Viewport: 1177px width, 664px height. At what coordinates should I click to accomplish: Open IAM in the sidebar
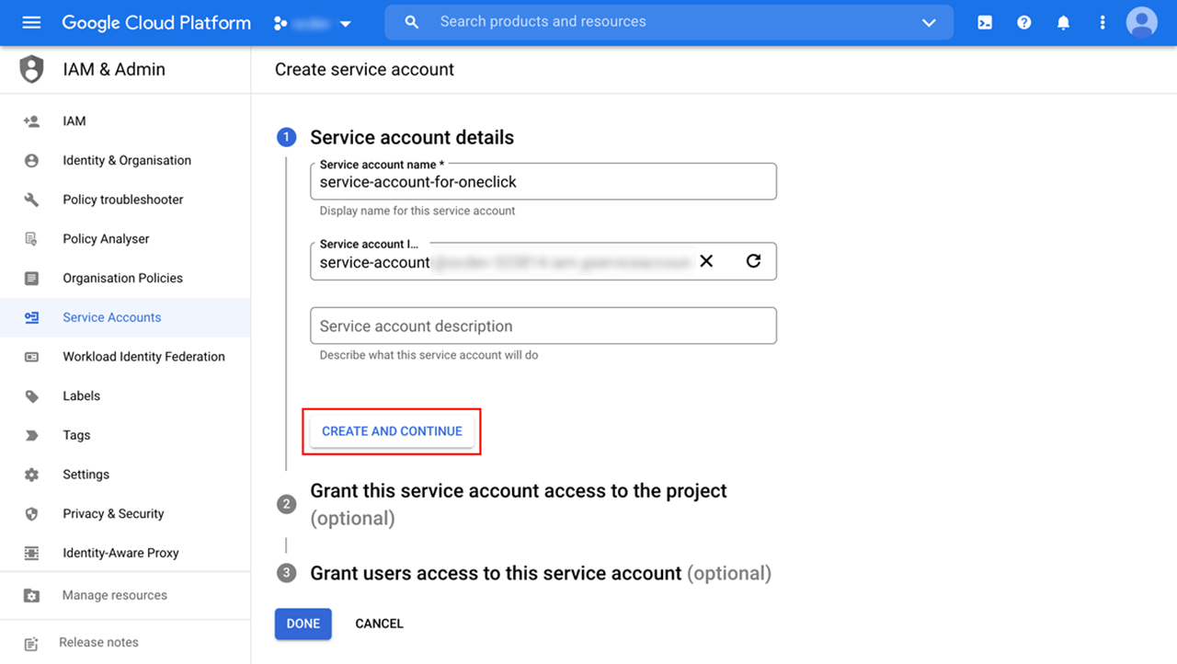(125, 121)
